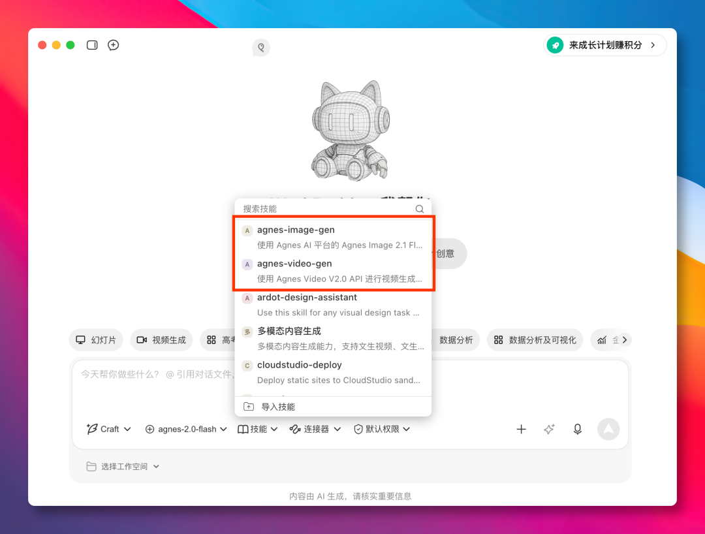Image resolution: width=705 pixels, height=534 pixels.
Task: Toggle the 技能 skills dropdown
Action: (257, 430)
